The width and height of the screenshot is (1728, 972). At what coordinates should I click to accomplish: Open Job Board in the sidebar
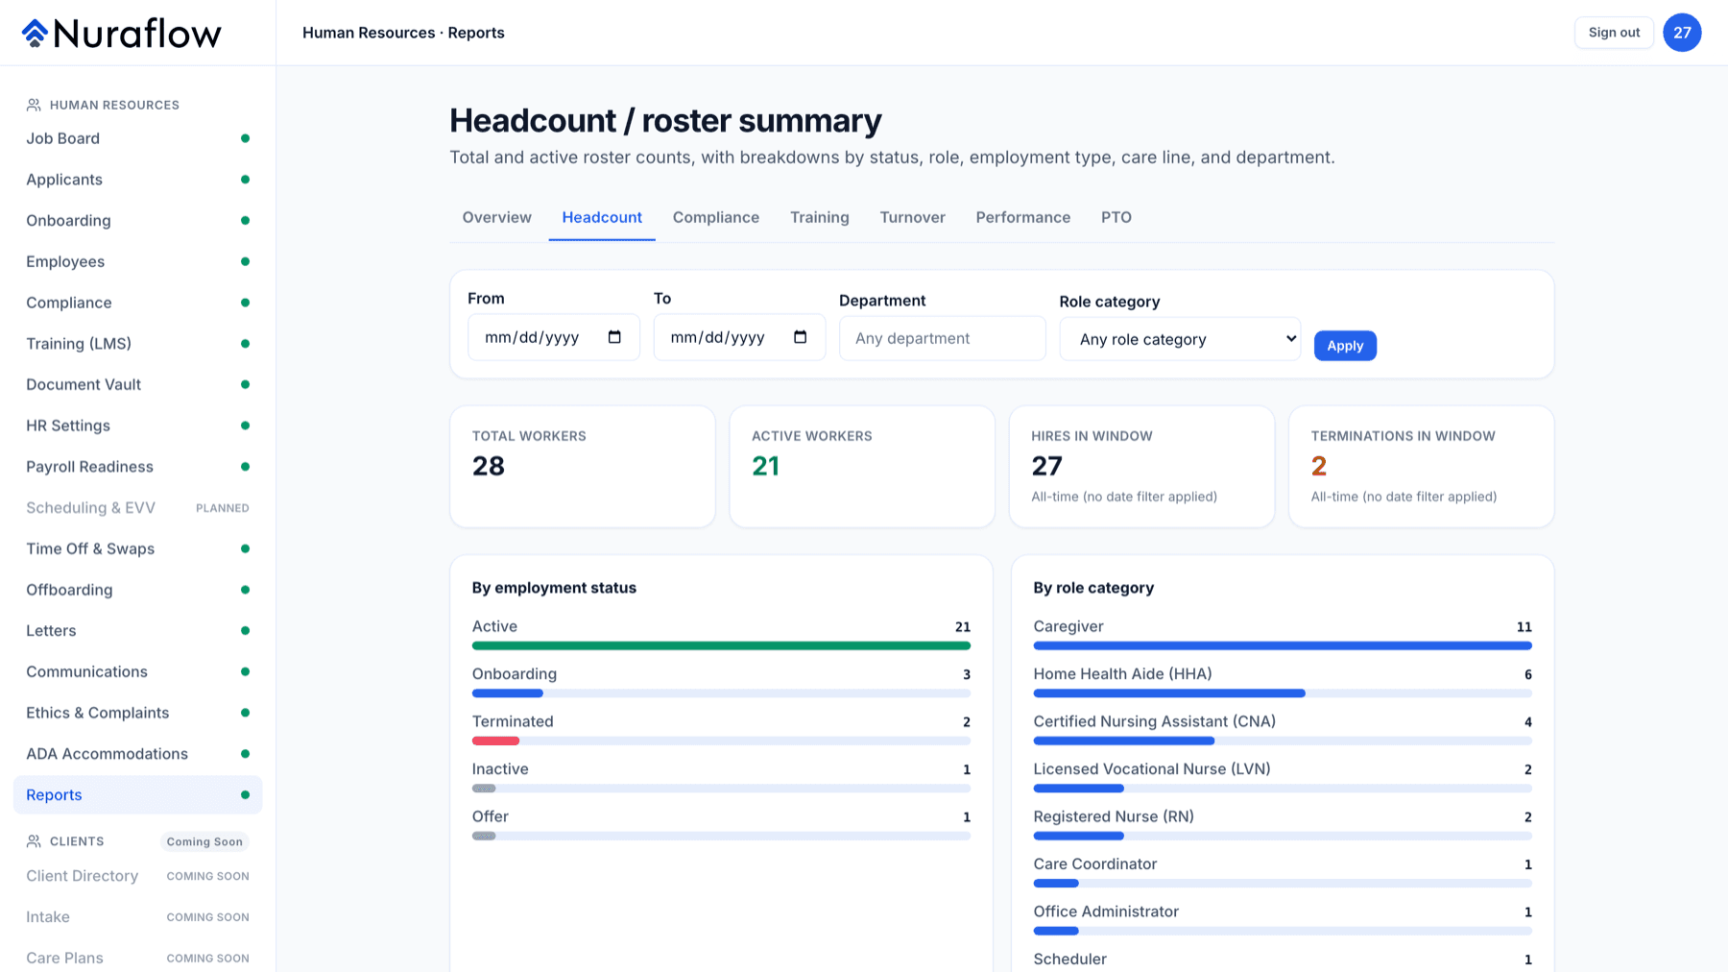[x=137, y=138]
